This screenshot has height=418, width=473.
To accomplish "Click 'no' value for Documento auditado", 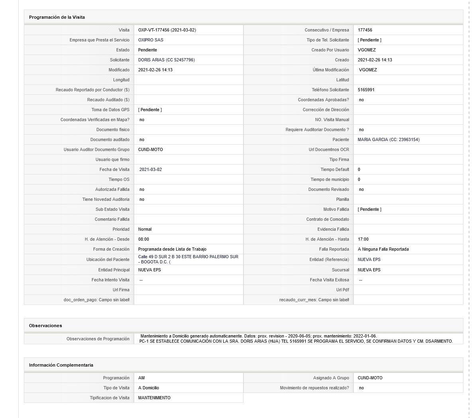I will (142, 139).
